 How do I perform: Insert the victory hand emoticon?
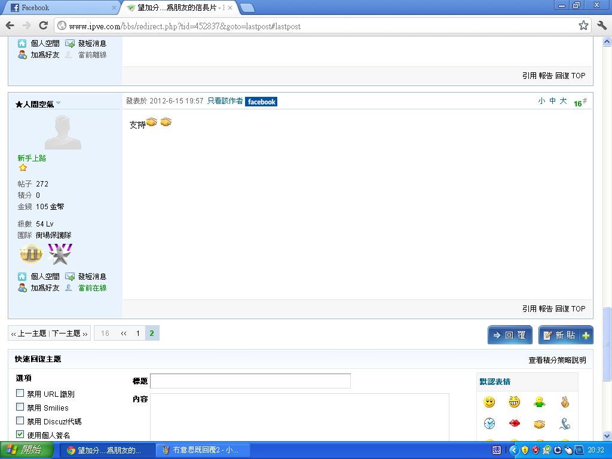(x=565, y=402)
